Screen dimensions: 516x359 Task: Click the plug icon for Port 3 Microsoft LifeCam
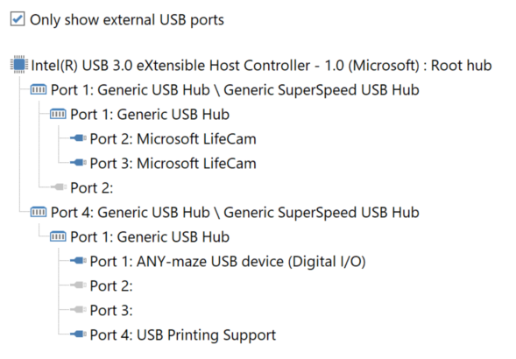point(78,163)
